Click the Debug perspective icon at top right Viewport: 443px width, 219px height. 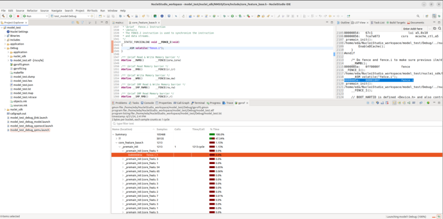pyautogui.click(x=439, y=16)
